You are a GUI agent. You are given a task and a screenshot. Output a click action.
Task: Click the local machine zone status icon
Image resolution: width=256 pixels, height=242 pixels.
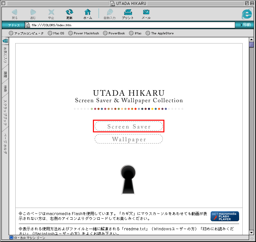11,237
